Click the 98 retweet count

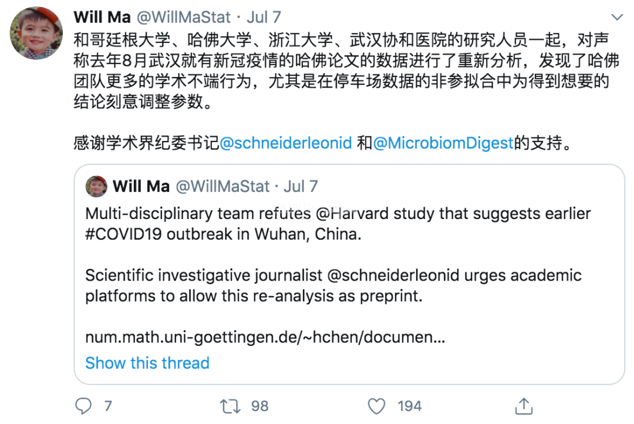click(259, 406)
